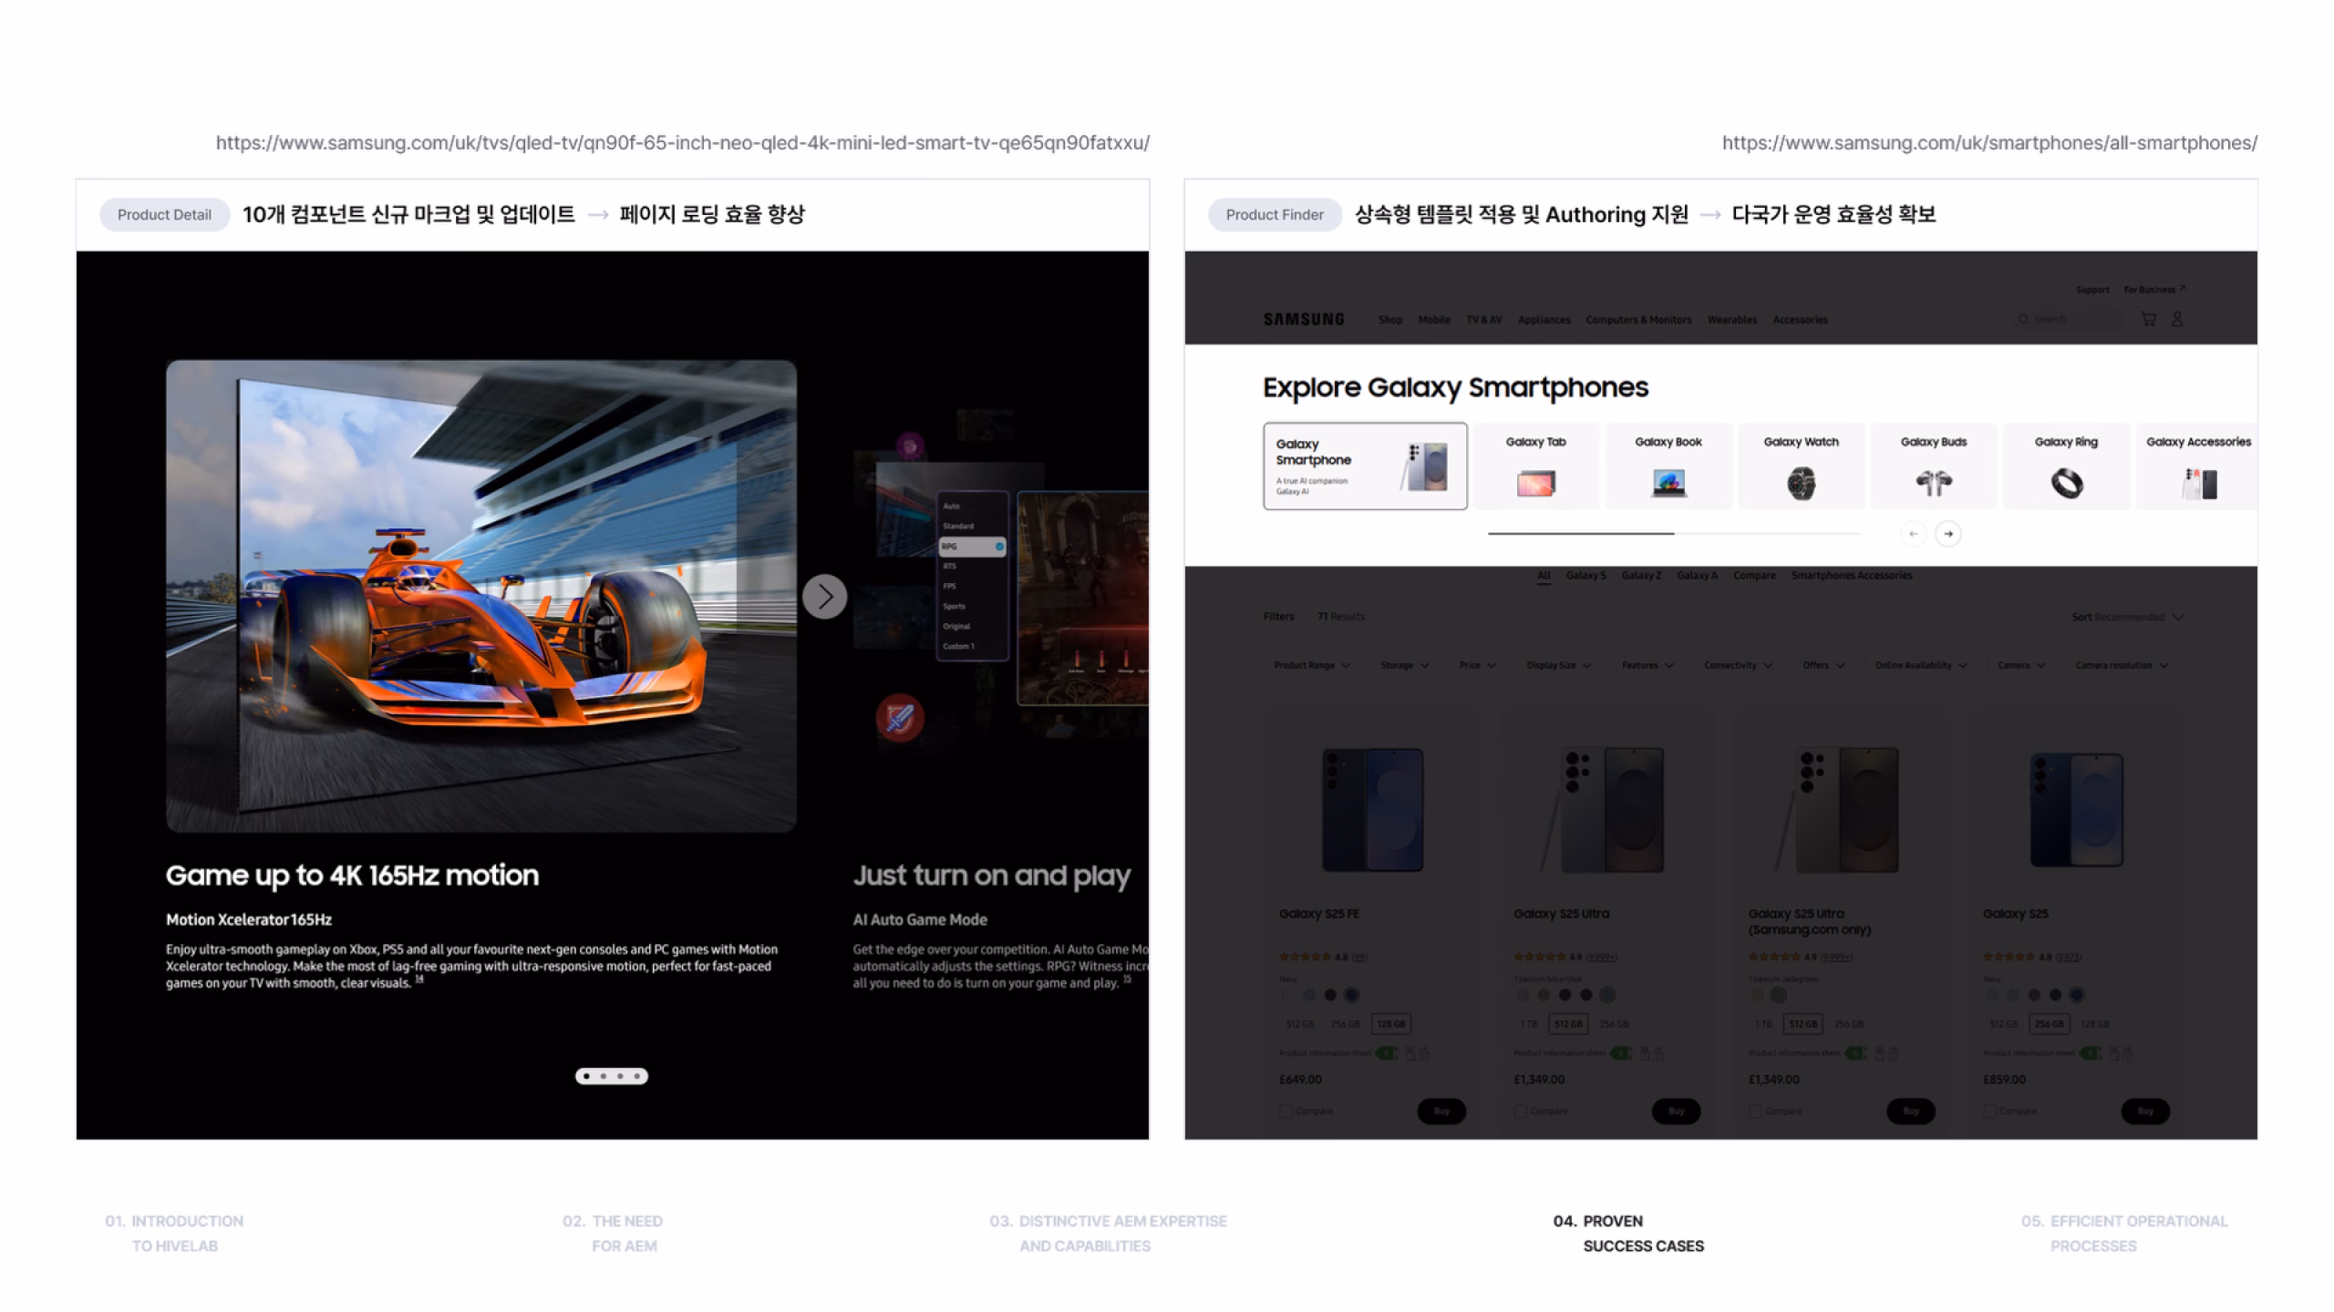Expand the Storage filter dropdown
Screen dimensions: 2334x1312
[x=1404, y=665]
